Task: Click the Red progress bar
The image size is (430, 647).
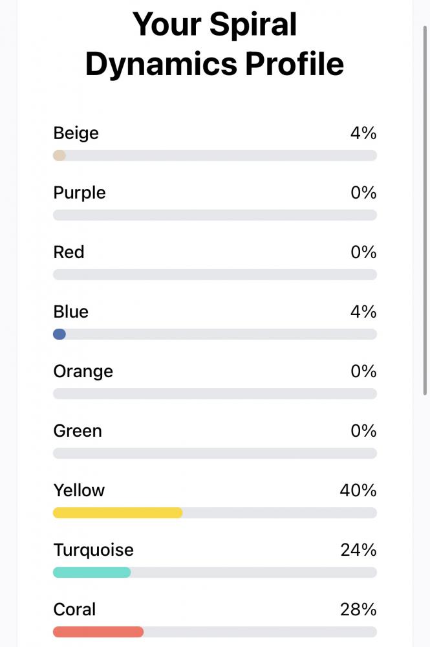Action: (x=215, y=274)
